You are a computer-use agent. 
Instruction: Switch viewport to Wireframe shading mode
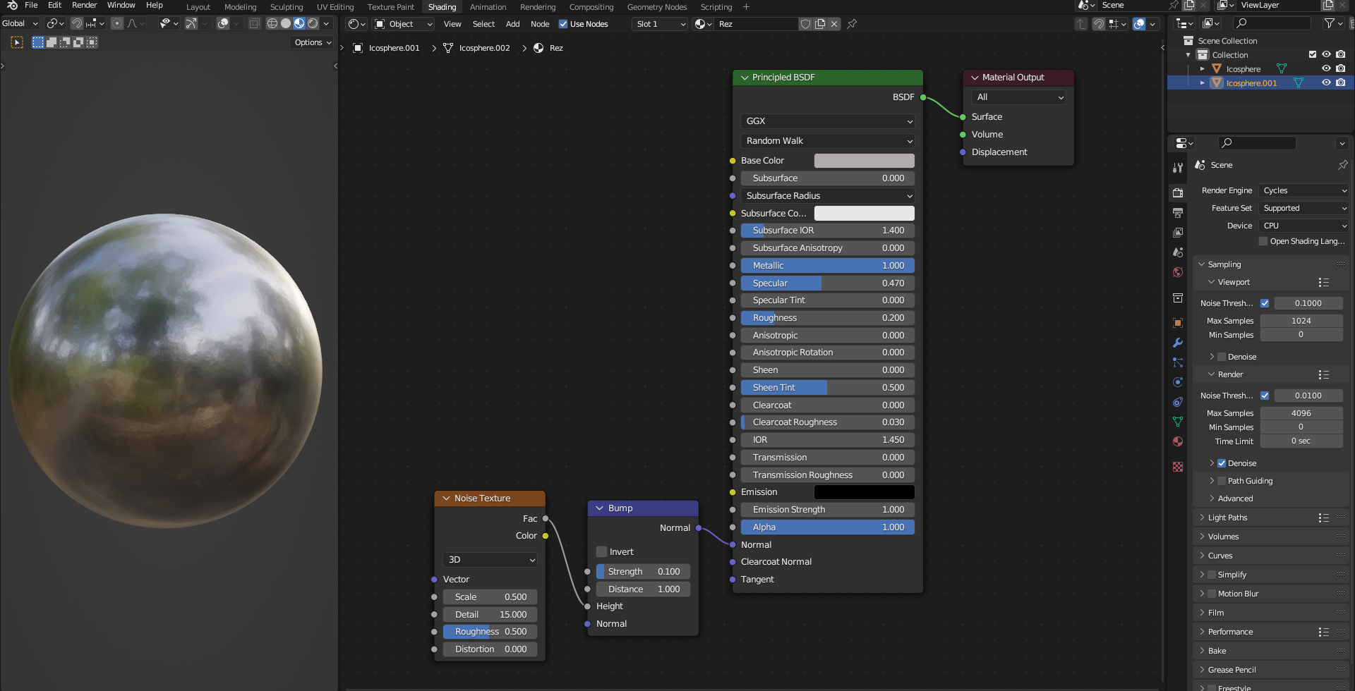[x=272, y=23]
